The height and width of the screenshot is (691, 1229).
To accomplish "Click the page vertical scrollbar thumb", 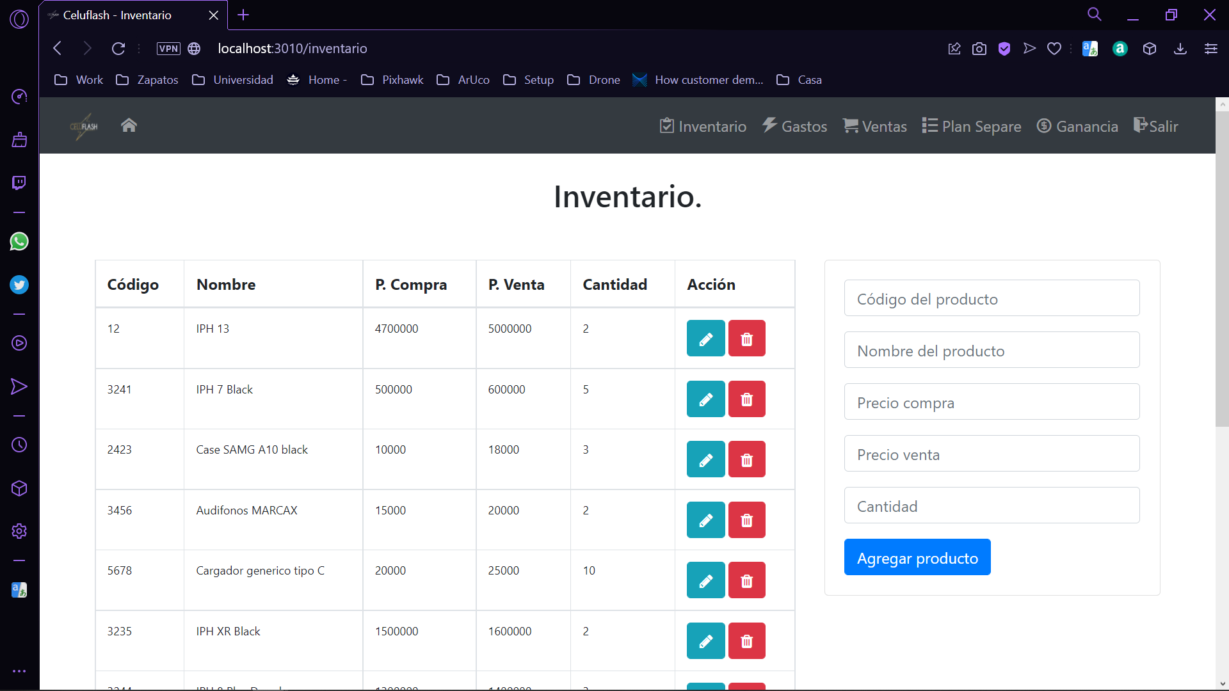I will [x=1222, y=269].
